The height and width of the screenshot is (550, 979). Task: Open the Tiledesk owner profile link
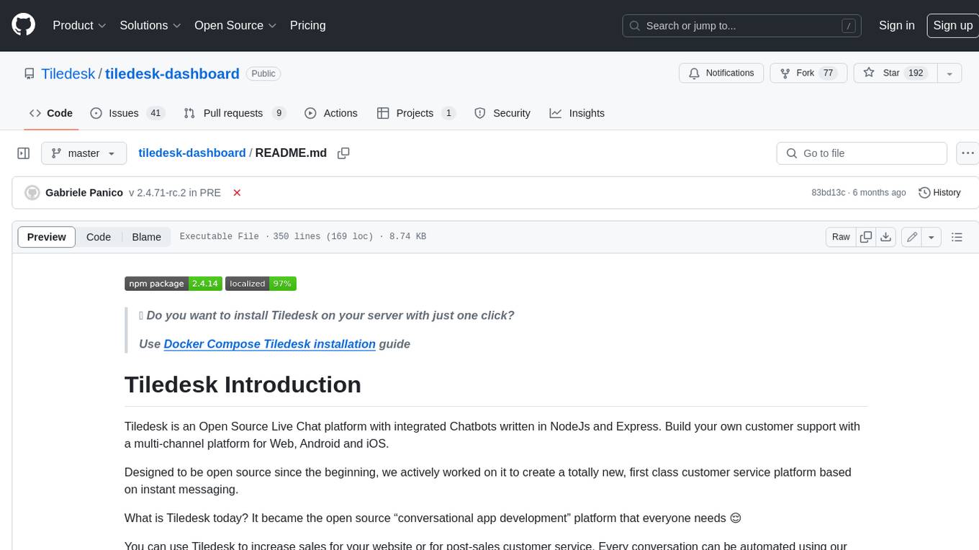[68, 73]
